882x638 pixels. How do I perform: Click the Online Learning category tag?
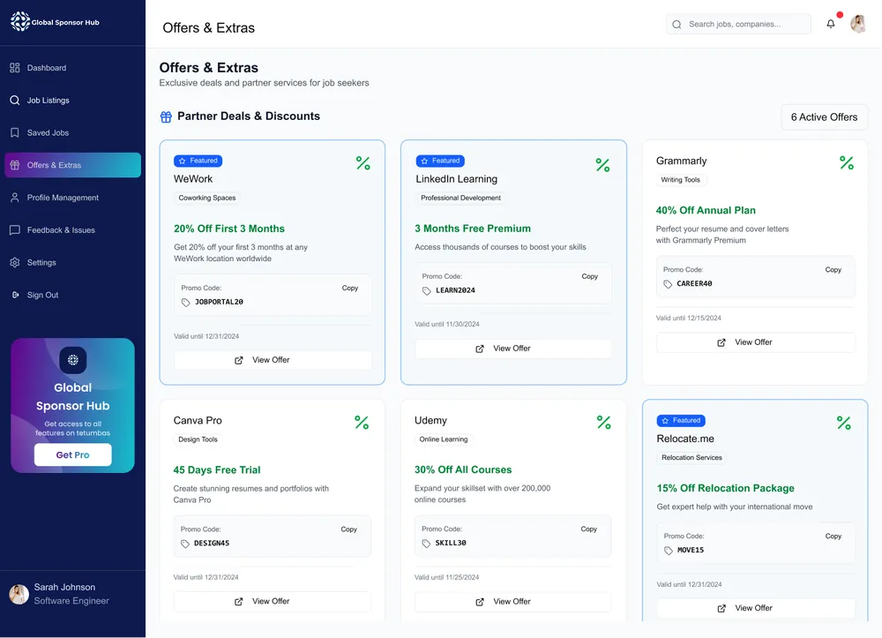tap(444, 439)
